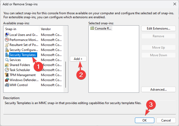
Task: Open Edit Extensions dialog
Action: (x=159, y=28)
